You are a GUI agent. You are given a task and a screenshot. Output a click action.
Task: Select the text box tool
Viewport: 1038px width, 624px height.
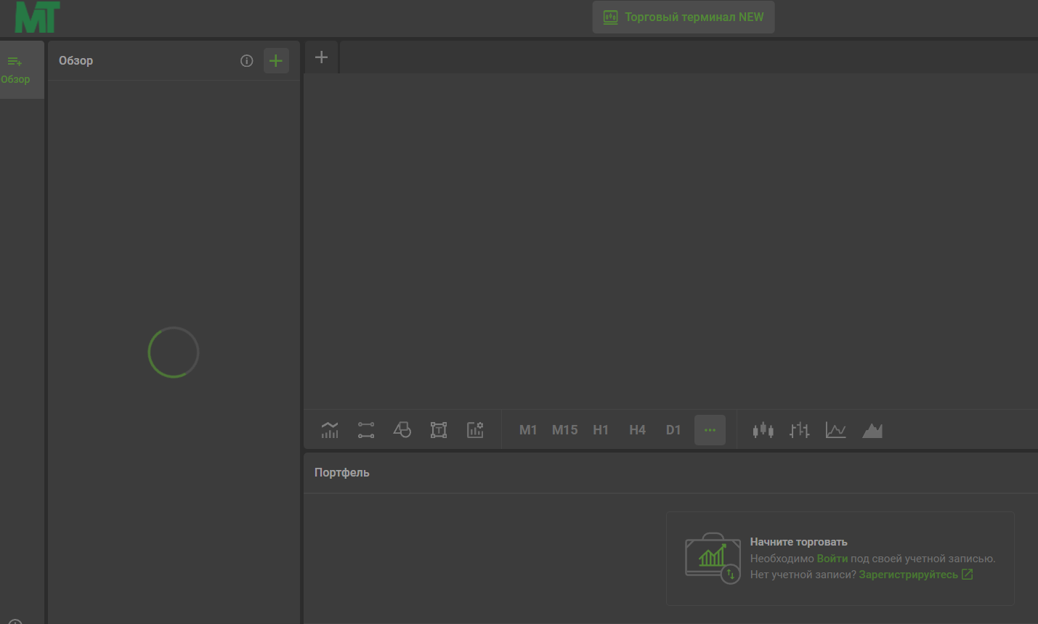point(439,430)
